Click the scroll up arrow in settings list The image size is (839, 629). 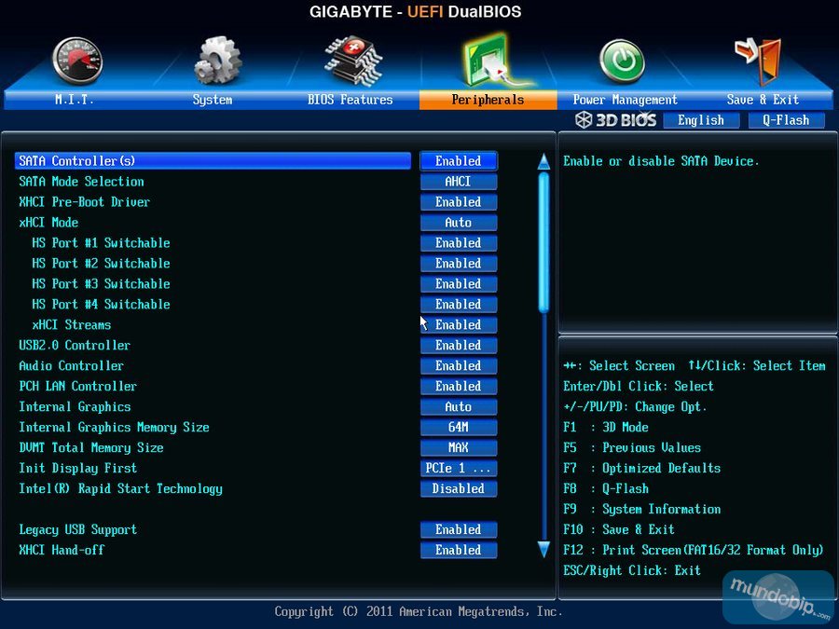(x=543, y=161)
